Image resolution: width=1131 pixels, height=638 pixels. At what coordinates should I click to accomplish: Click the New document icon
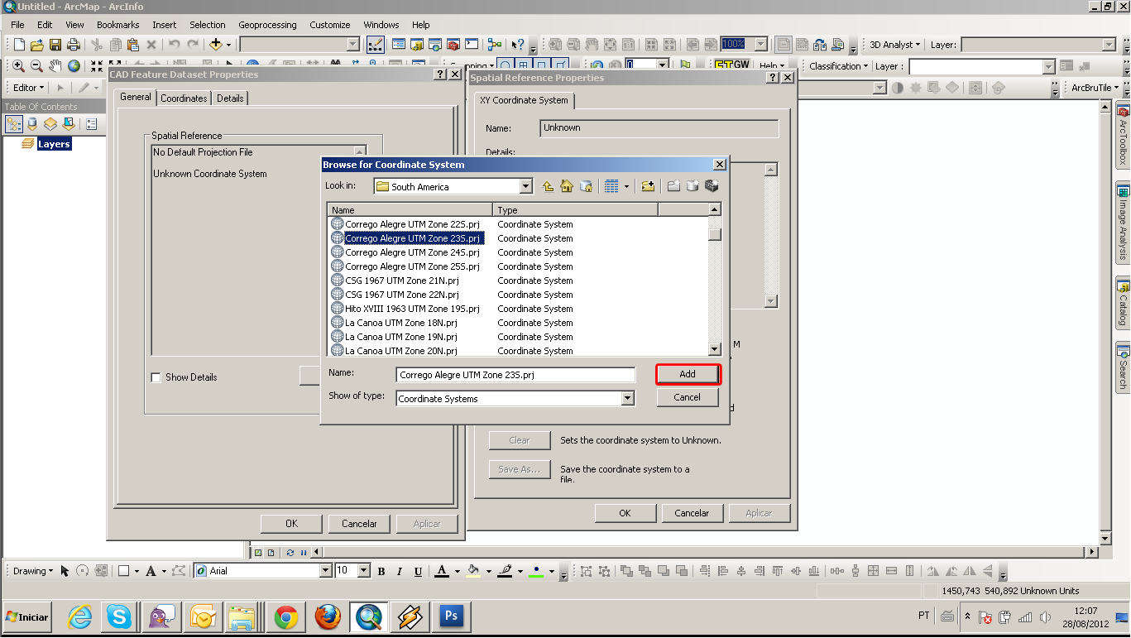click(18, 45)
